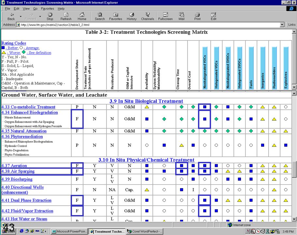Open Mail toolbar icon
297x235 pixels.
[181, 17]
